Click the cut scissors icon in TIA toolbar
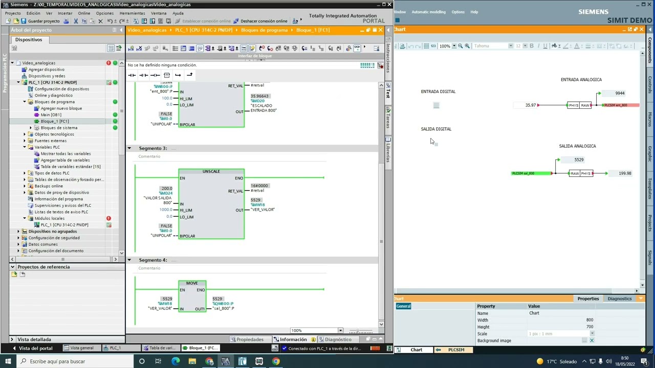The image size is (655, 368). (76, 21)
